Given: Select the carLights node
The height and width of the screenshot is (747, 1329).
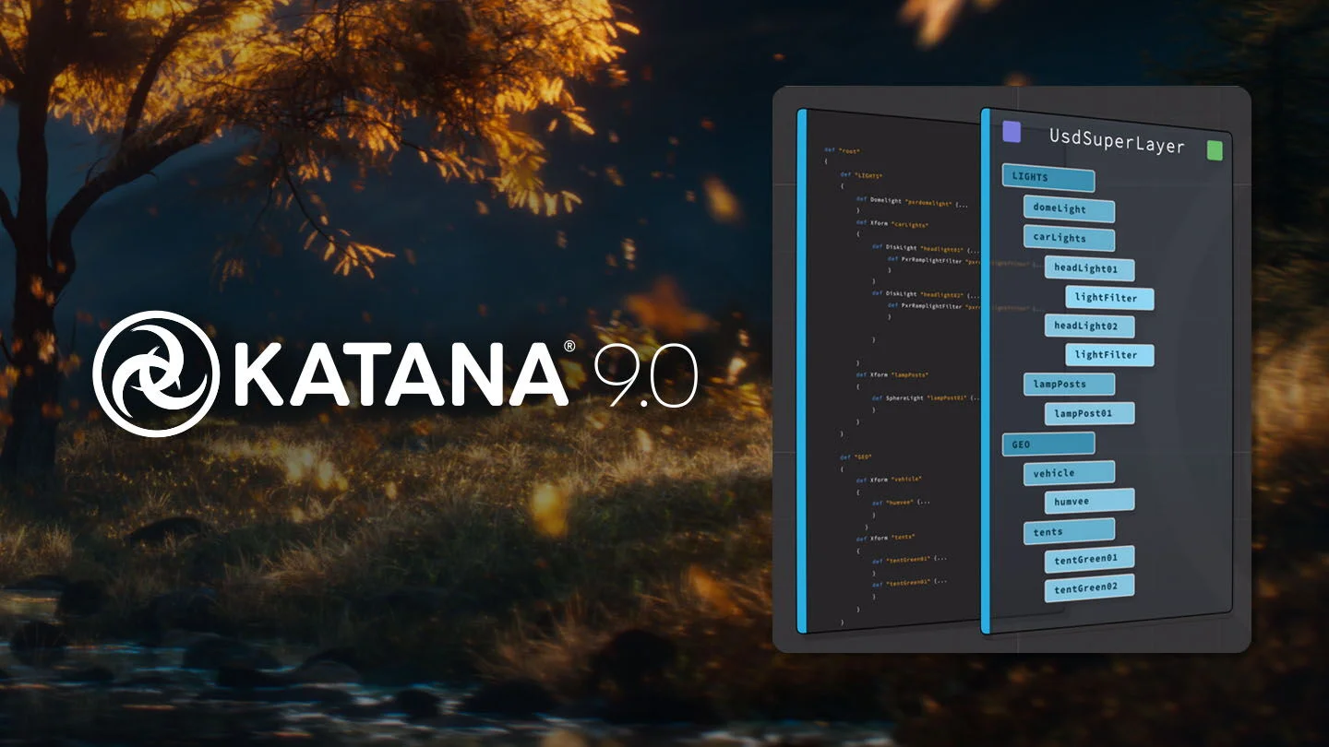Looking at the screenshot, I should coord(1068,239).
